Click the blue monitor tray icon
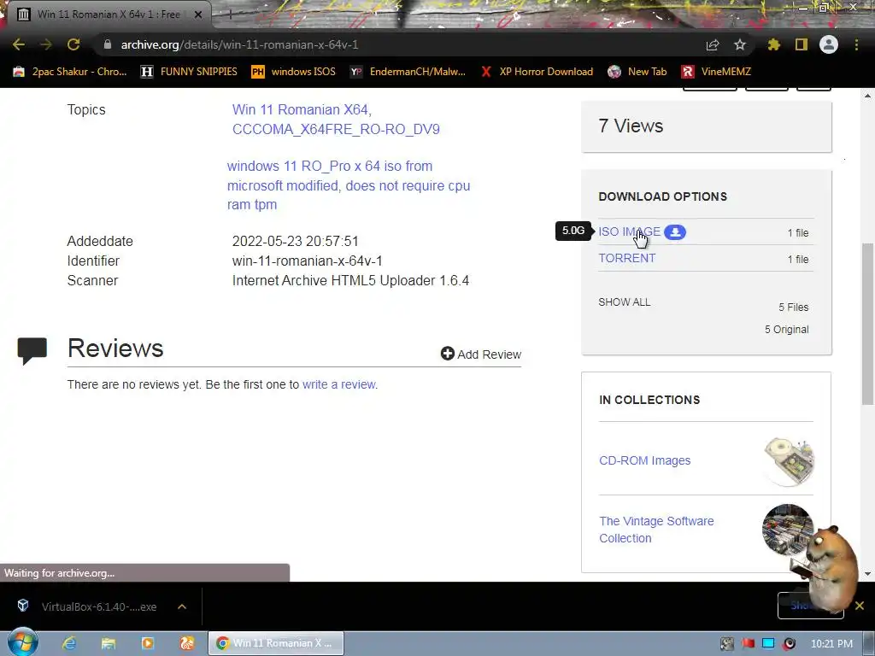Viewport: 875px width, 656px height. (768, 644)
